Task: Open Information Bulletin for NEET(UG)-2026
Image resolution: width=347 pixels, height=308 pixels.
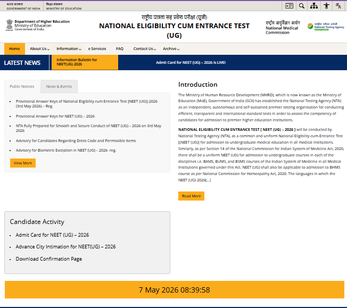Action: click(x=85, y=62)
